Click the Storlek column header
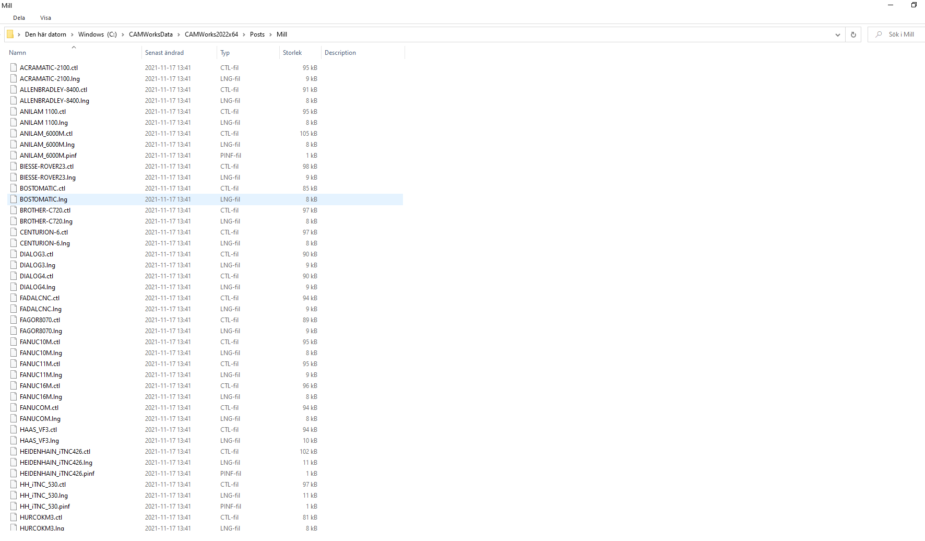Image resolution: width=925 pixels, height=541 pixels. [x=292, y=53]
